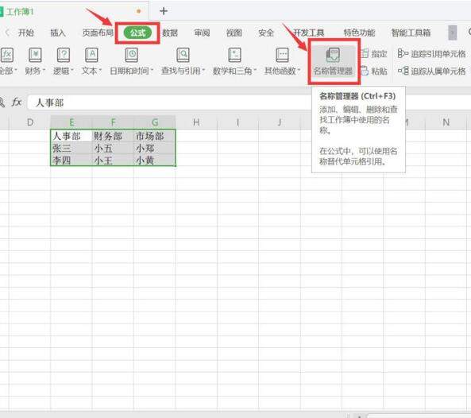Click the 粘贴 names button
The image size is (471, 418).
(374, 71)
